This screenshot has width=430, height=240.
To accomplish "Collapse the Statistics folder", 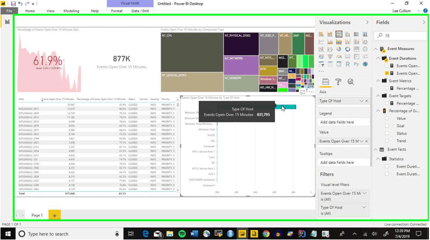I will click(x=378, y=159).
